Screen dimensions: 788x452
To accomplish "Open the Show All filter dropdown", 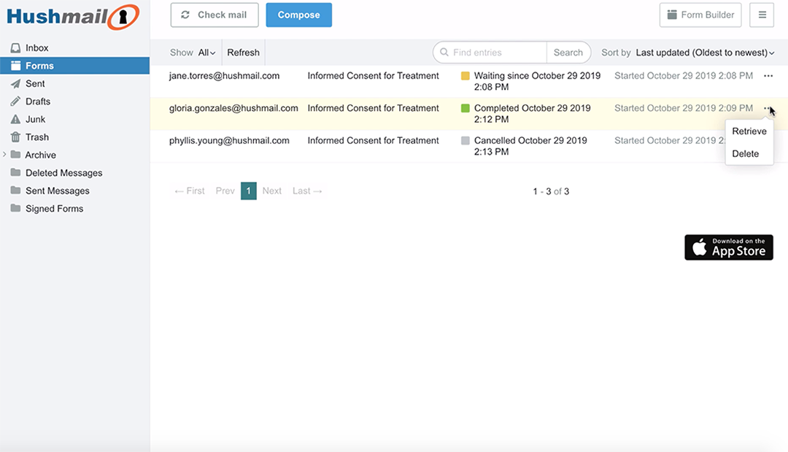I will (206, 53).
